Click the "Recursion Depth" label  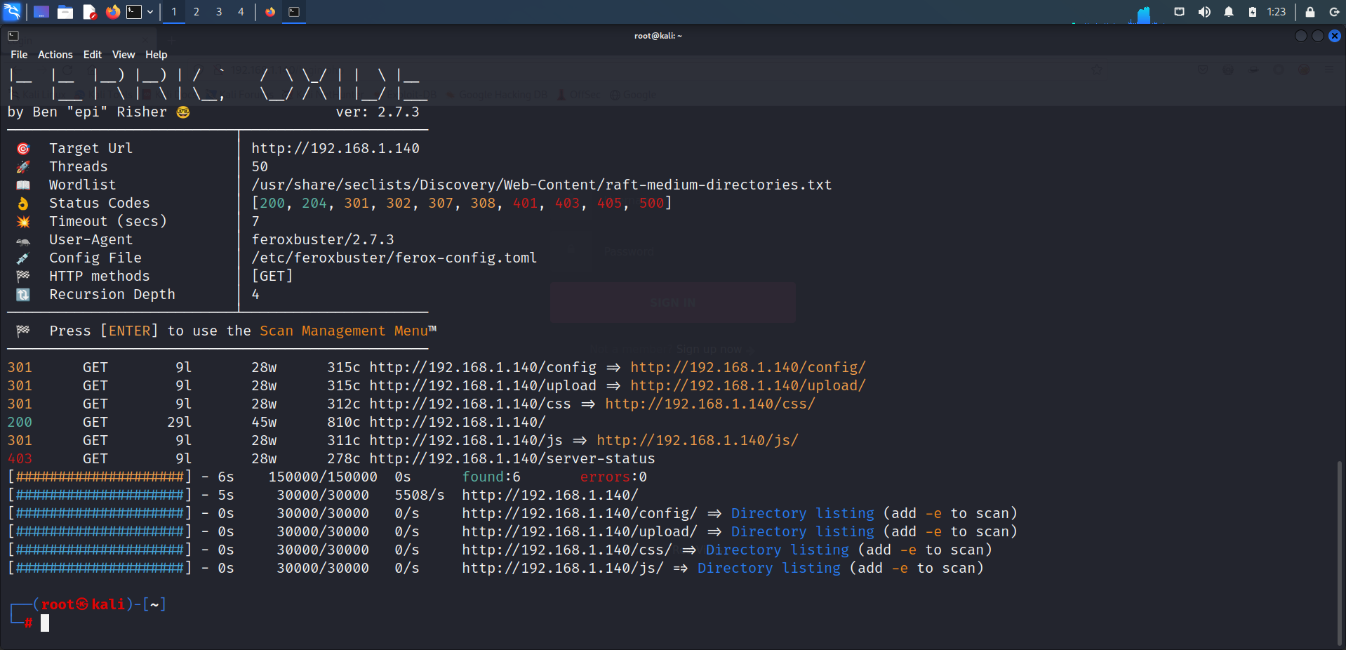tap(112, 294)
